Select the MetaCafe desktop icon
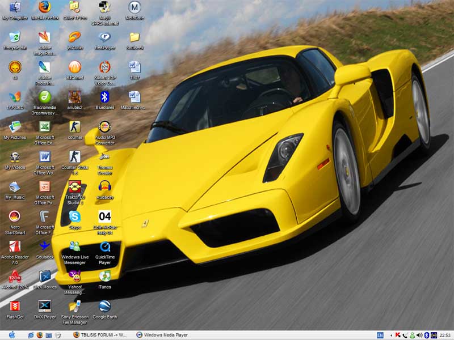This screenshot has height=340, width=454. pos(134,10)
